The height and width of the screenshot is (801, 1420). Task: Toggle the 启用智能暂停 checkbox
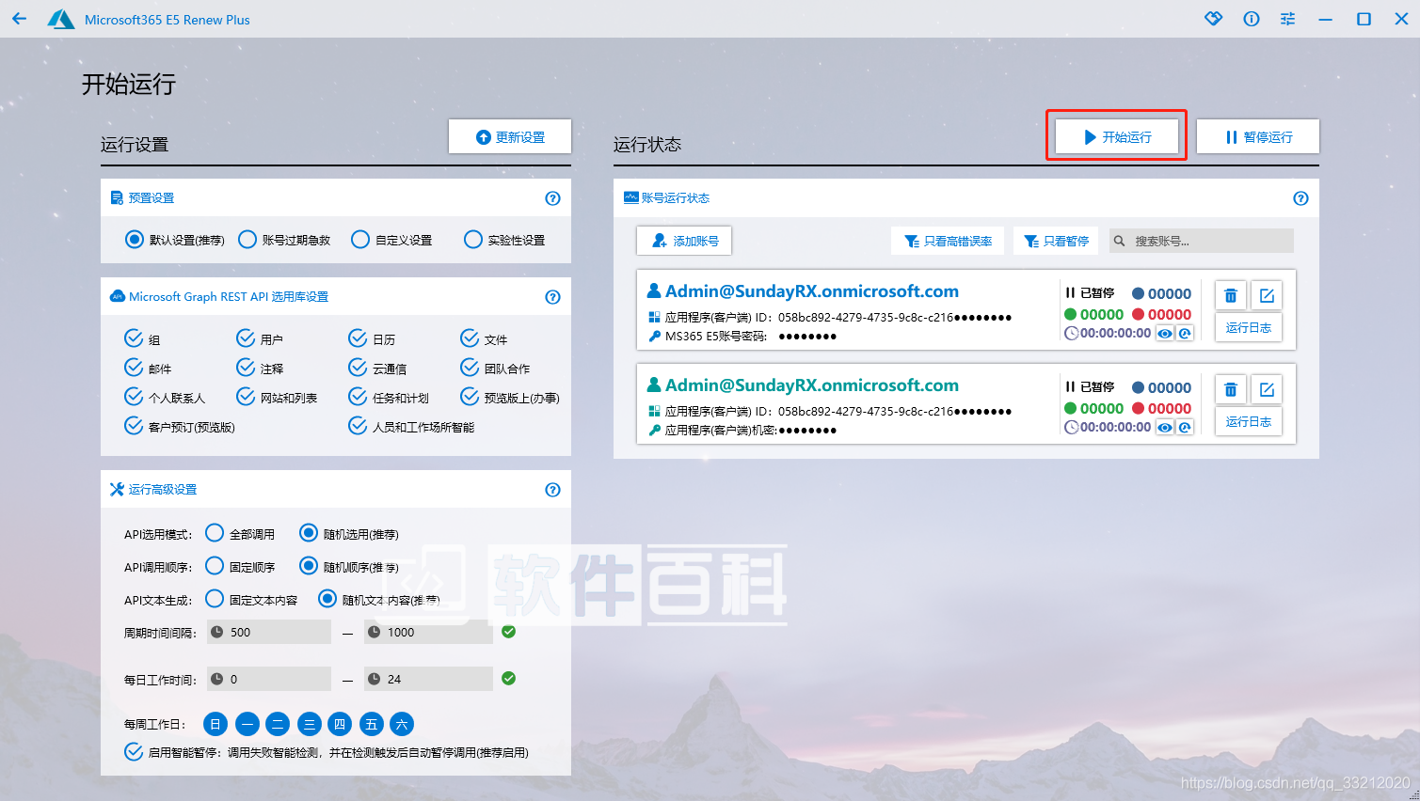pyautogui.click(x=134, y=752)
